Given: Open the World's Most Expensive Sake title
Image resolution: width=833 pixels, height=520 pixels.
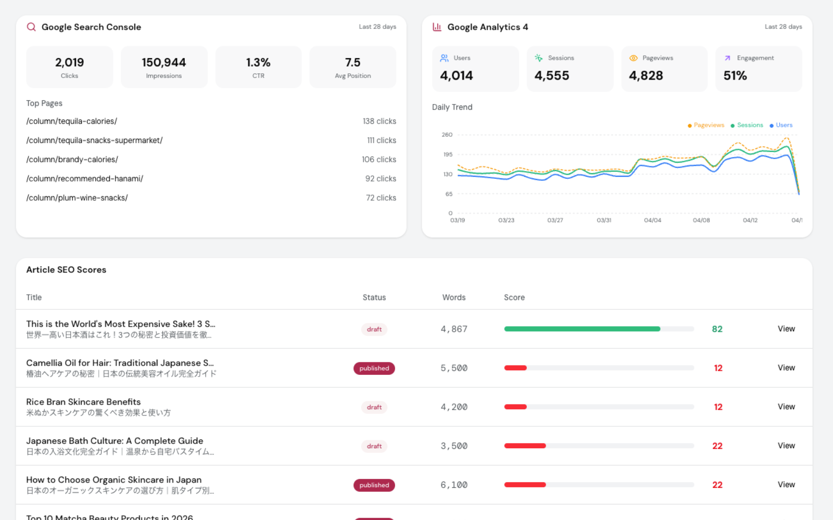Looking at the screenshot, I should pos(121,324).
